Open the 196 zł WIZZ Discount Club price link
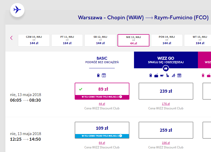The width and height of the screenshot is (211, 152). 166,143
